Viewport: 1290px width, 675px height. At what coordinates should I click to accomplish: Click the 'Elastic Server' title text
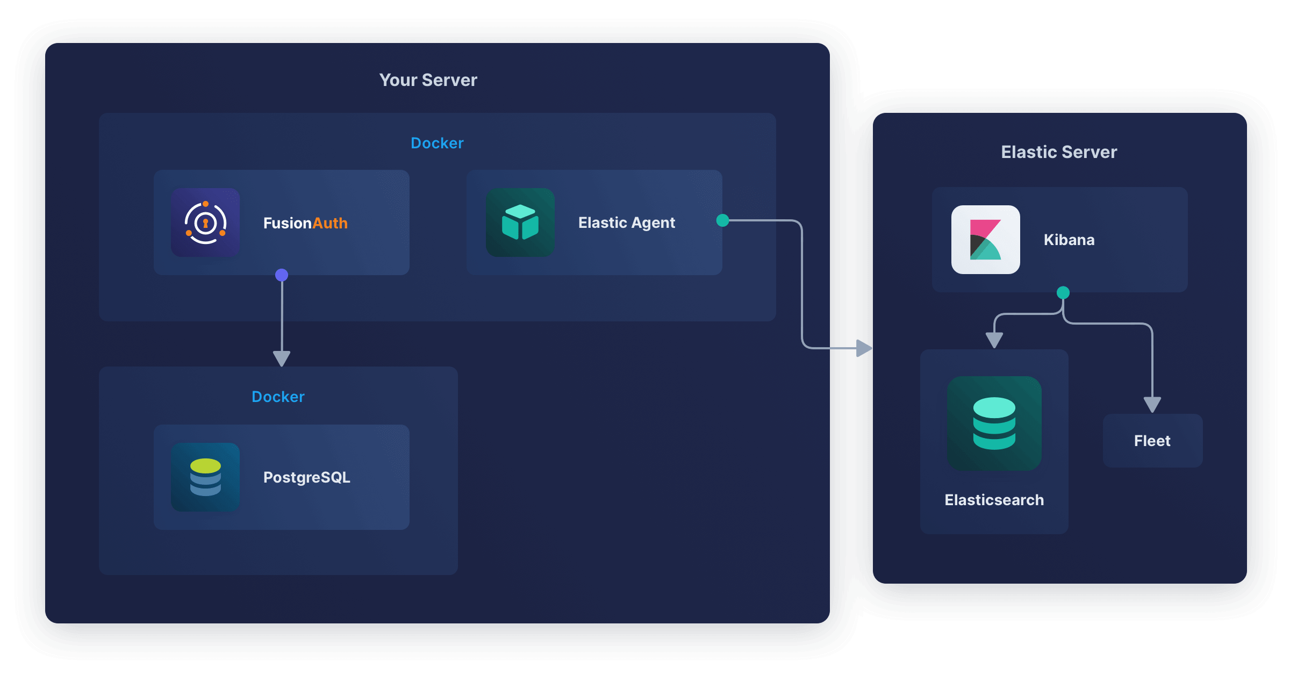[1059, 152]
